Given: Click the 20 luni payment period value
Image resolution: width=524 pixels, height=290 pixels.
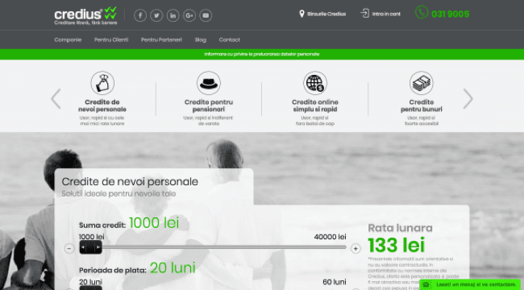Looking at the screenshot, I should tap(173, 267).
